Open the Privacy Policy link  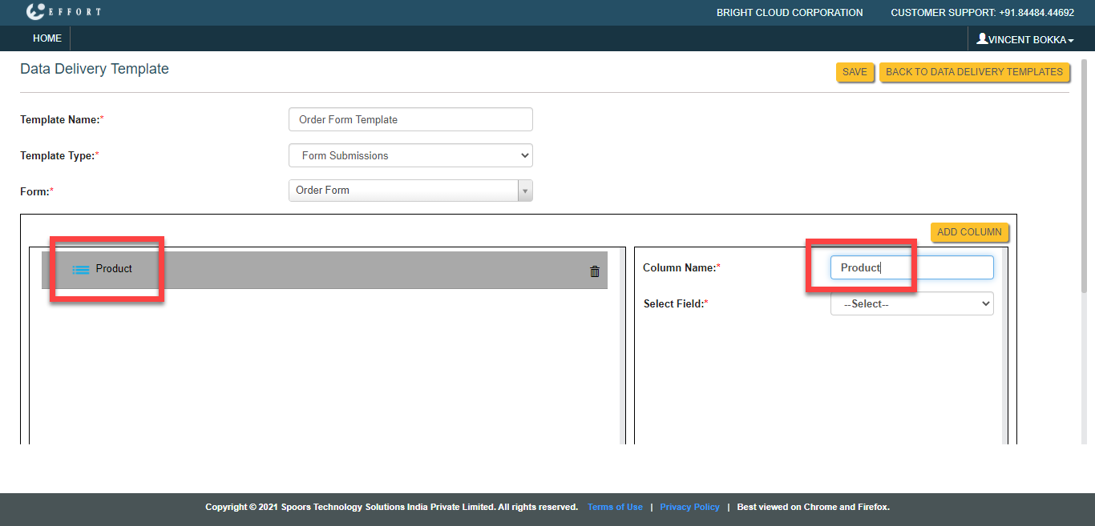(x=689, y=507)
